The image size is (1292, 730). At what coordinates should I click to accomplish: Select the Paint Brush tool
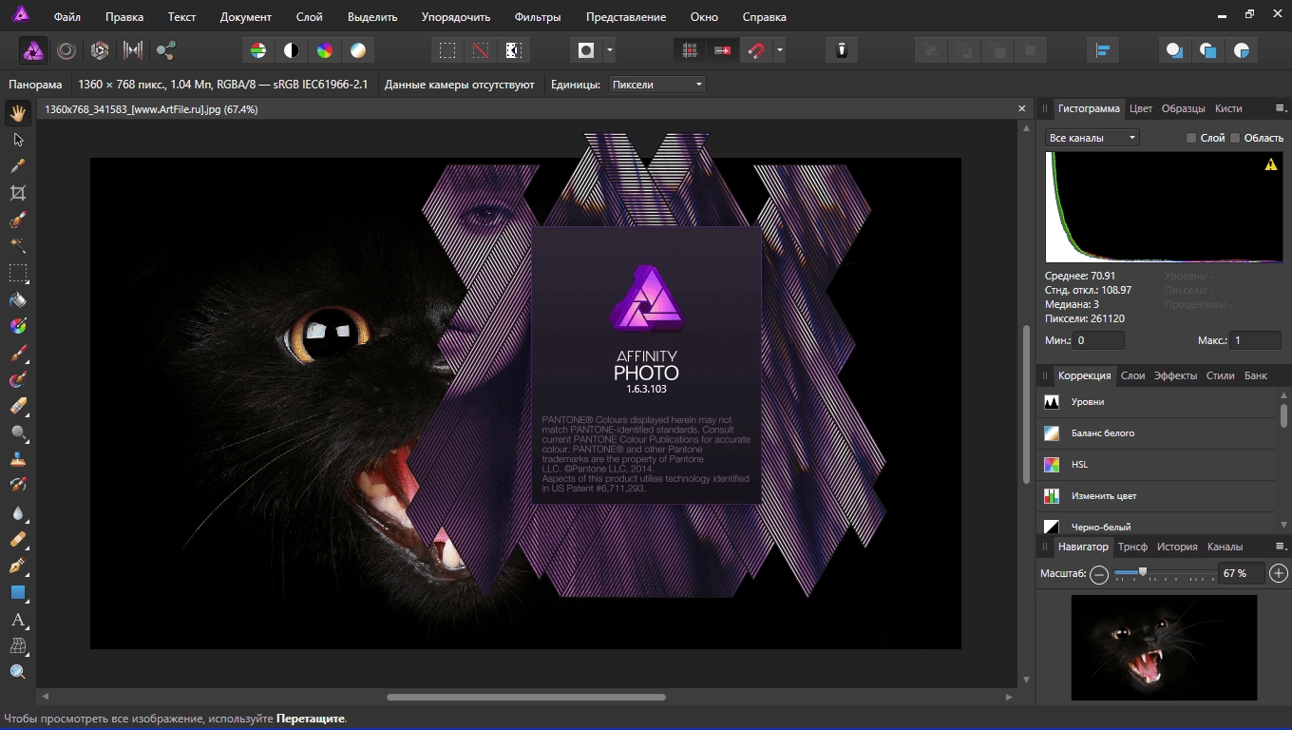point(18,353)
